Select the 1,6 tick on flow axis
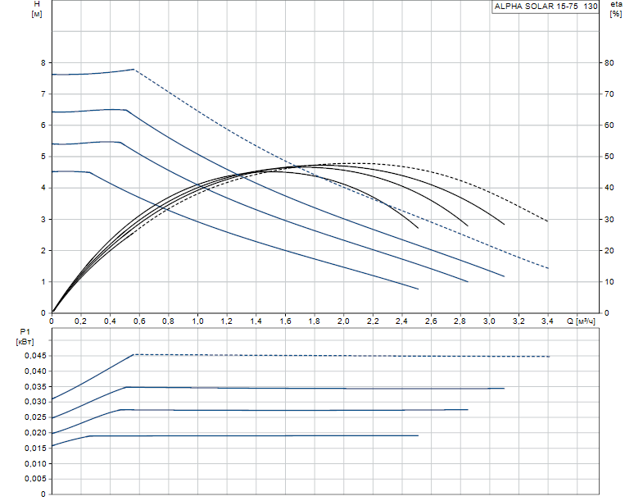The image size is (634, 501). 285,321
